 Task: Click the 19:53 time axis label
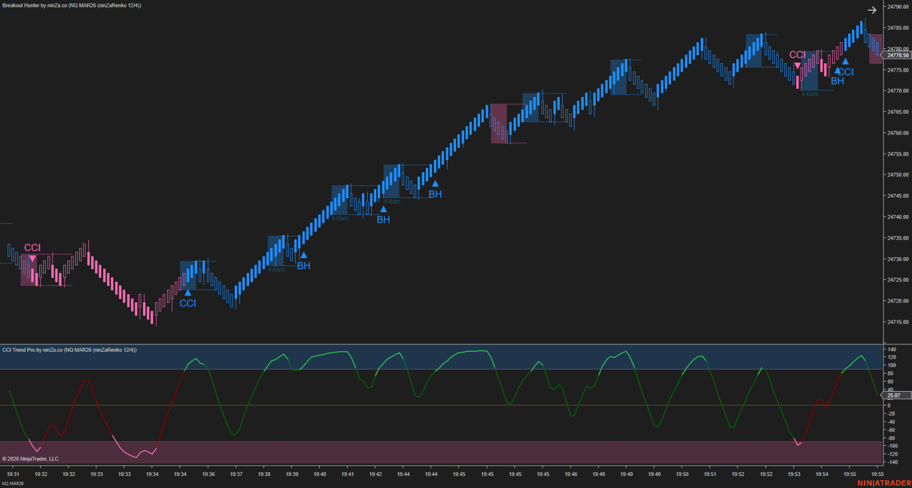[x=794, y=474]
